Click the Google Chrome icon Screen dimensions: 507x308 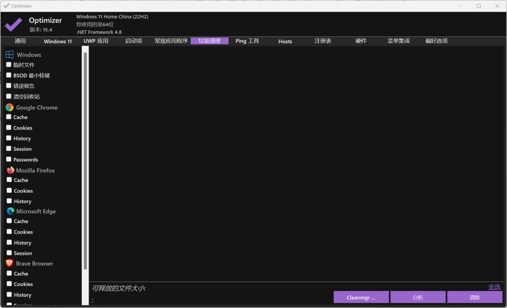[9, 107]
